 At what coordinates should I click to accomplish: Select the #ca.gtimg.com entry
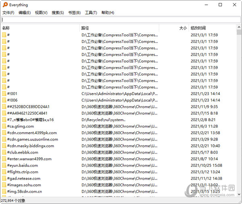pos(21,126)
